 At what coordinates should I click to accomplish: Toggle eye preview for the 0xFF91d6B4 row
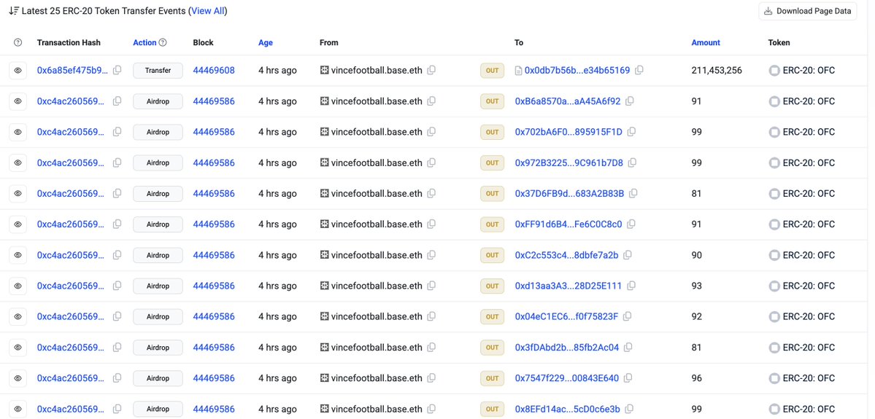(x=18, y=224)
